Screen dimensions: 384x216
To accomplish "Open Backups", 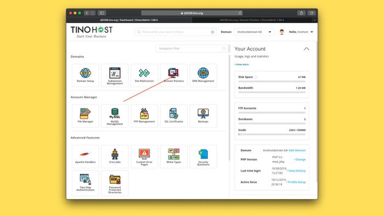I will click(203, 116).
